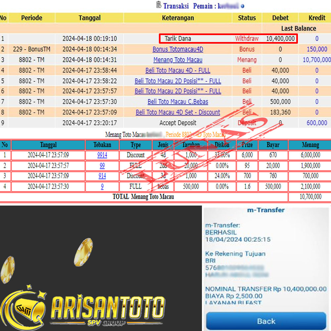Image resolution: width=331 pixels, height=331 pixels.
Task: Click the Accept Deposit description cell
Action: 178,123
